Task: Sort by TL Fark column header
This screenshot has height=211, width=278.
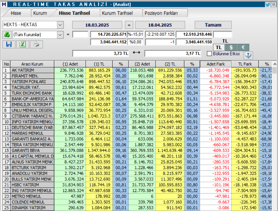Action: 245,64
